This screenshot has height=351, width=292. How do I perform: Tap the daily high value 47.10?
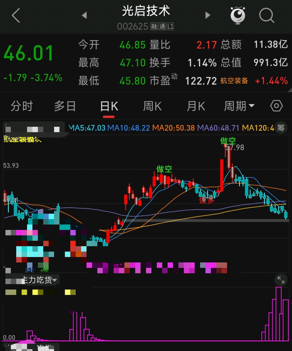tap(133, 63)
